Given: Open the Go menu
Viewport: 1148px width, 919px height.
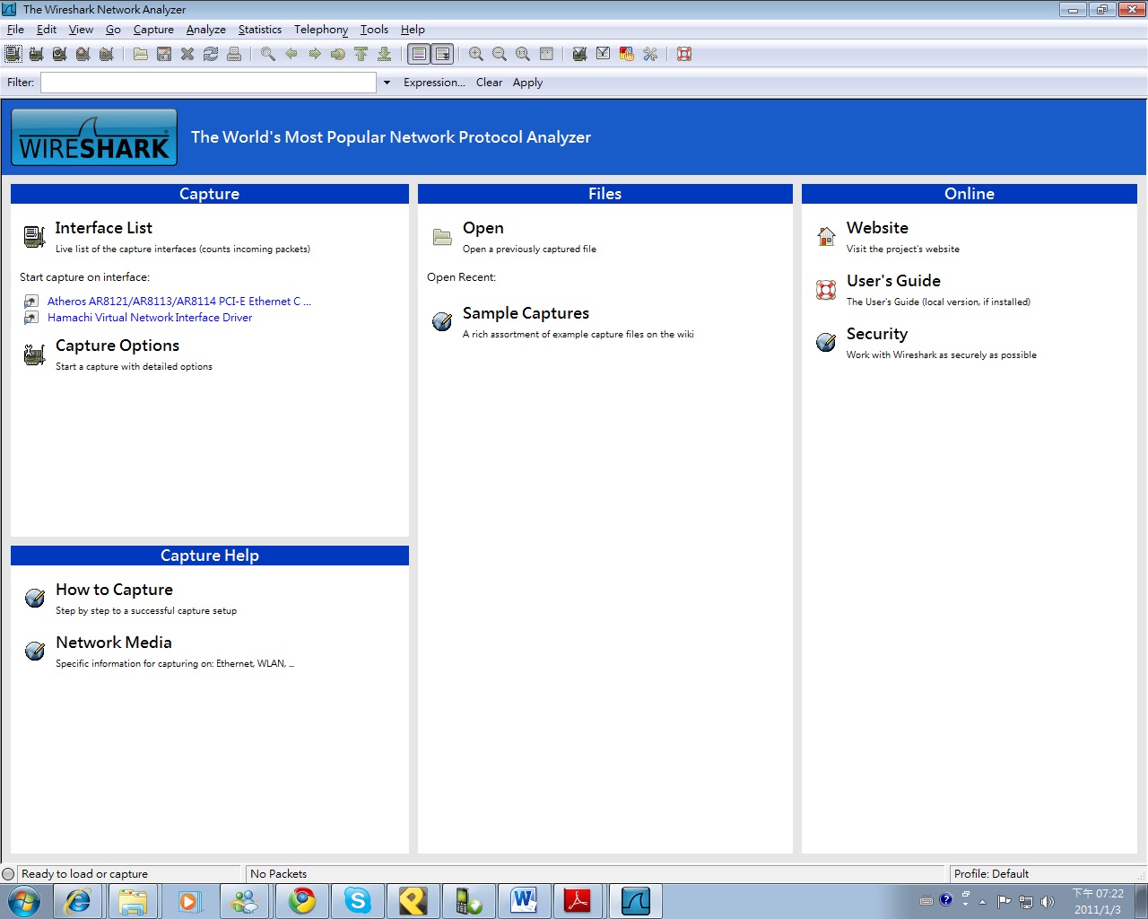Looking at the screenshot, I should (113, 30).
